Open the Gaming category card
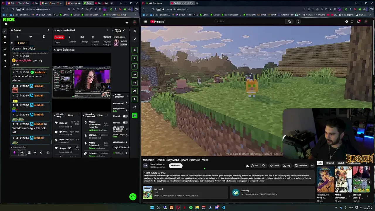The width and height of the screenshot is (375, 211). pos(272,192)
